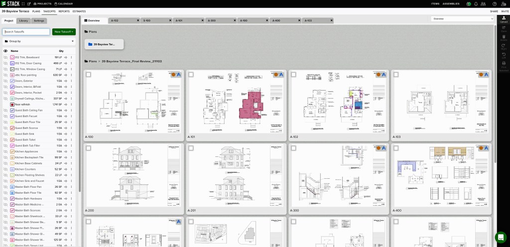The width and height of the screenshot is (510, 247).
Task: Open the 39 Bayview Terrace folder
Action: point(104,44)
